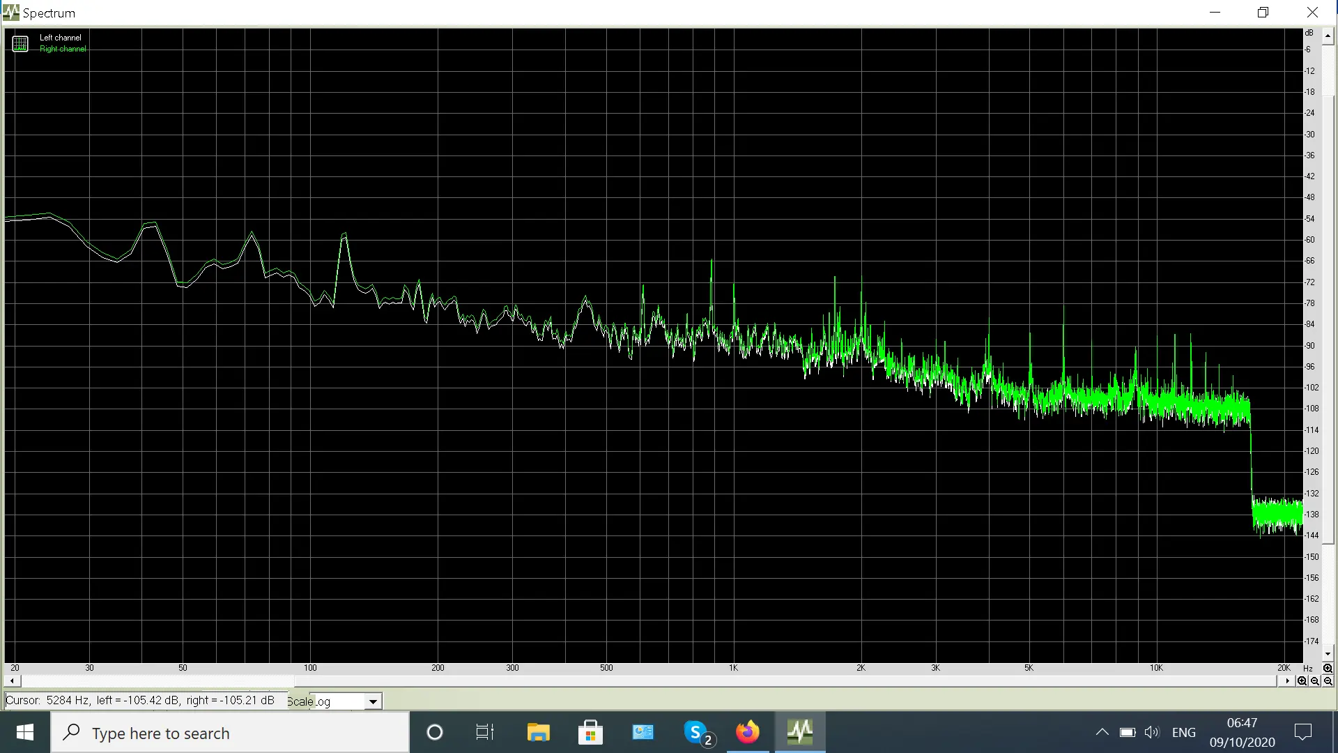Open Skype from the taskbar
Screen dimensions: 1338x753
pyautogui.click(x=696, y=732)
